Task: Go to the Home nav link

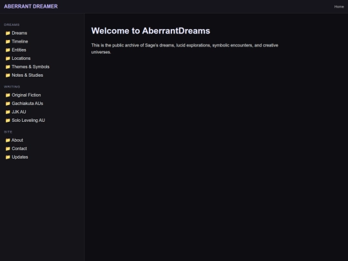Action: 339,6
